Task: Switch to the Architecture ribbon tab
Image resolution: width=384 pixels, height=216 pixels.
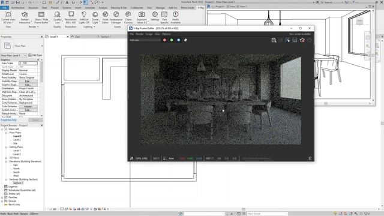Action: pos(18,8)
